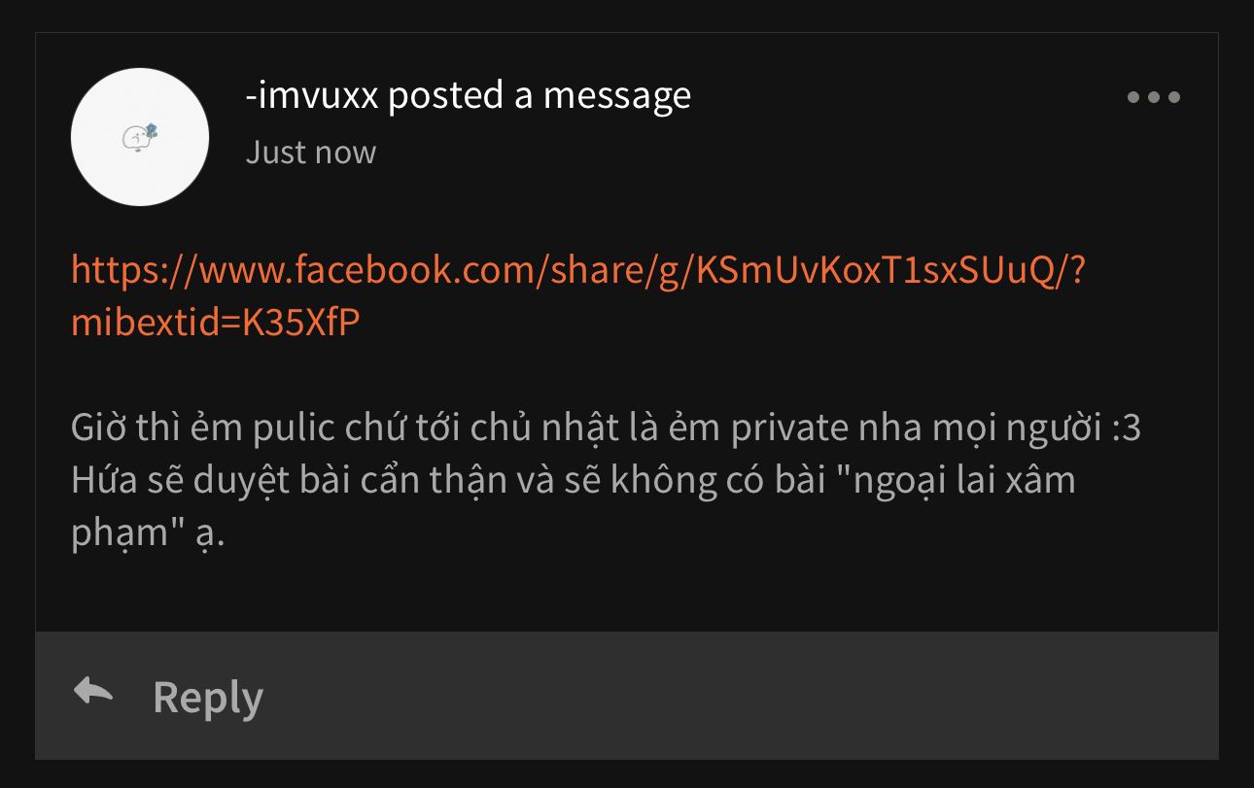This screenshot has width=1254, height=788.
Task: Open the three-dot options menu
Action: 1154,97
